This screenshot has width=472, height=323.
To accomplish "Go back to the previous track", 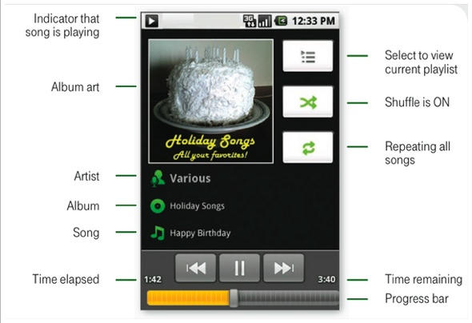I will [196, 268].
